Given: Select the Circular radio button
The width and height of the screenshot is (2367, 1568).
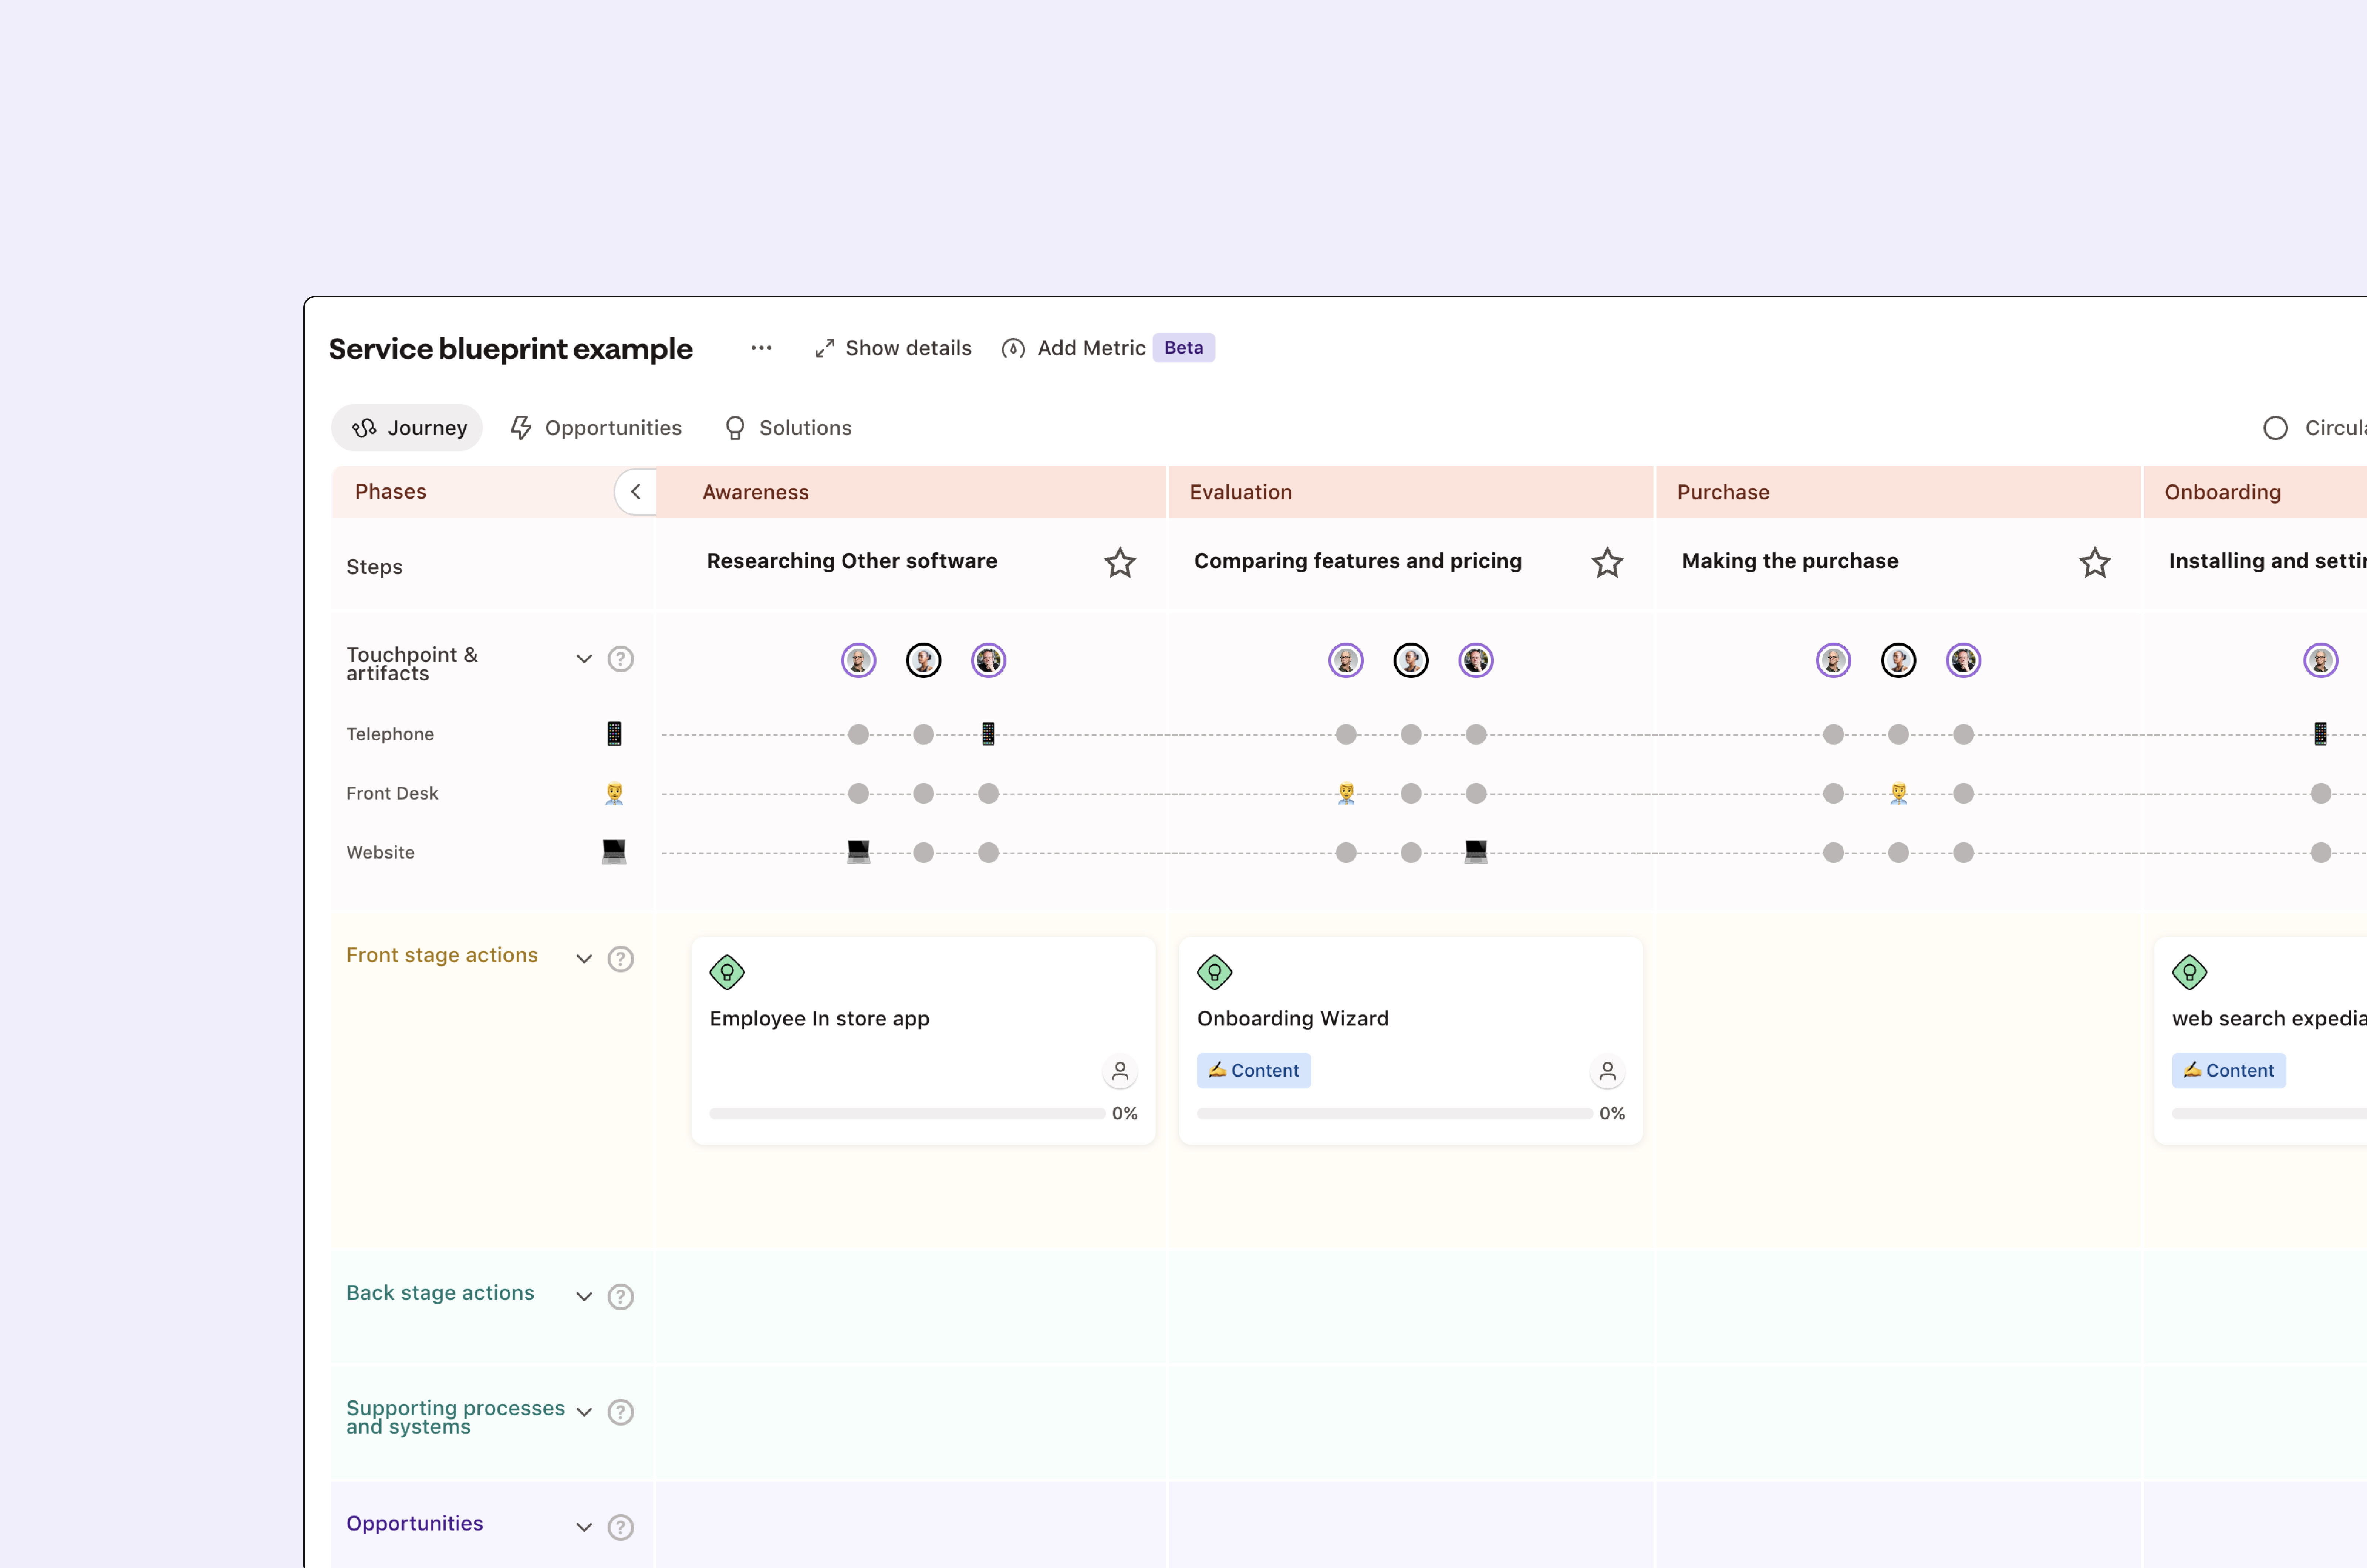Looking at the screenshot, I should [2275, 428].
